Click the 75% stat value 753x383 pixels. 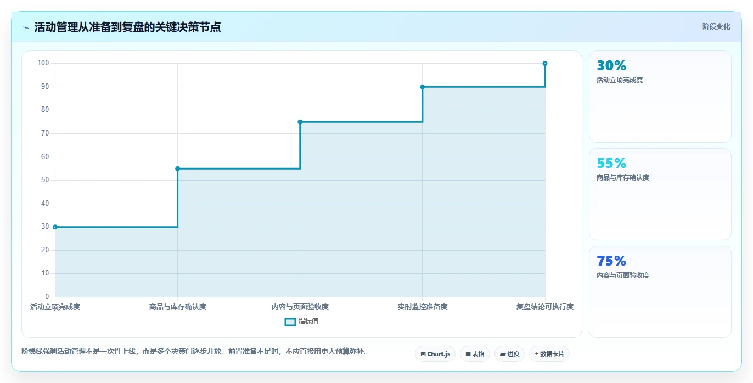[x=611, y=261]
